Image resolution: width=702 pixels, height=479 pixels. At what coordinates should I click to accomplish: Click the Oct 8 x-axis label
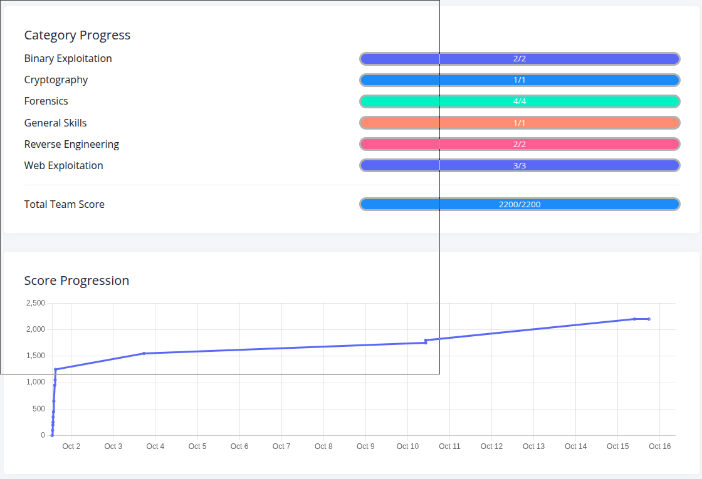pyautogui.click(x=323, y=446)
